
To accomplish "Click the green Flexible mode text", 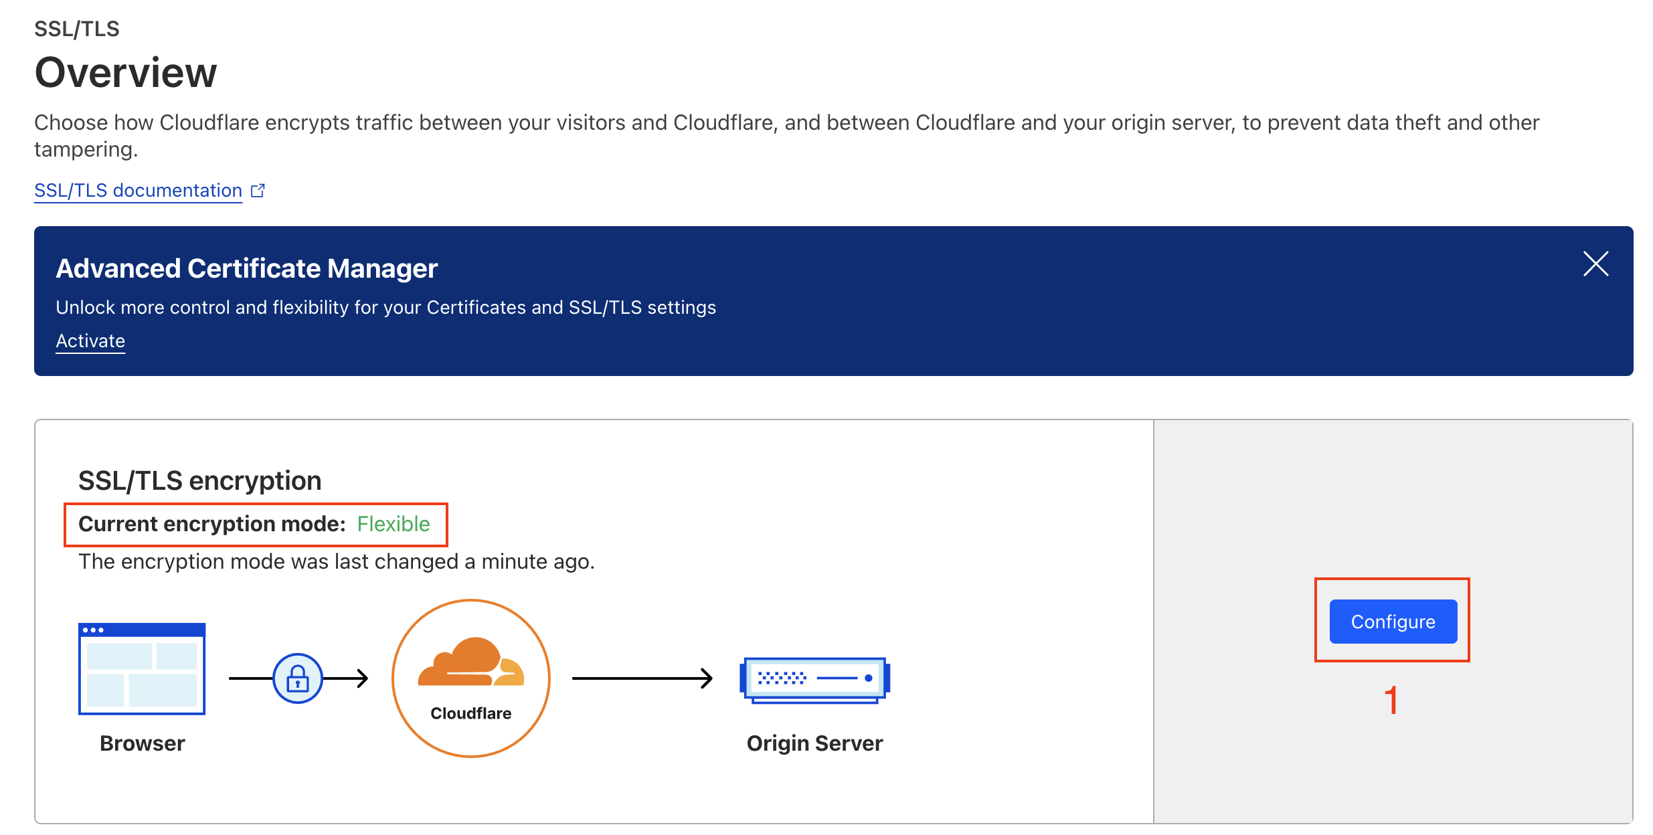I will pos(394,524).
